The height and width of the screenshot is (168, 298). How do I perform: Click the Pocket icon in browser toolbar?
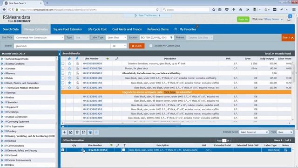point(227,9)
